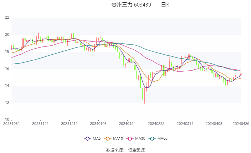251x153 pixels.
Task: Click the MA60 legend label text
Action: 162,138
